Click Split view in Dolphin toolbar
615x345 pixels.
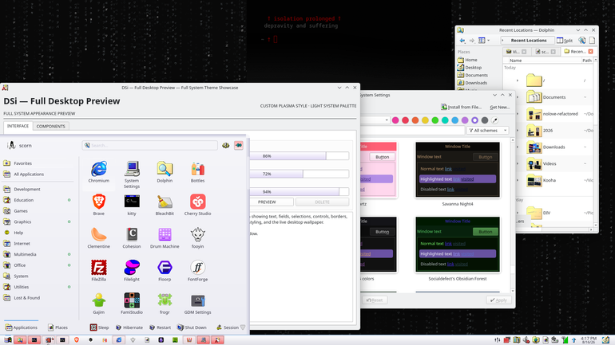(565, 41)
